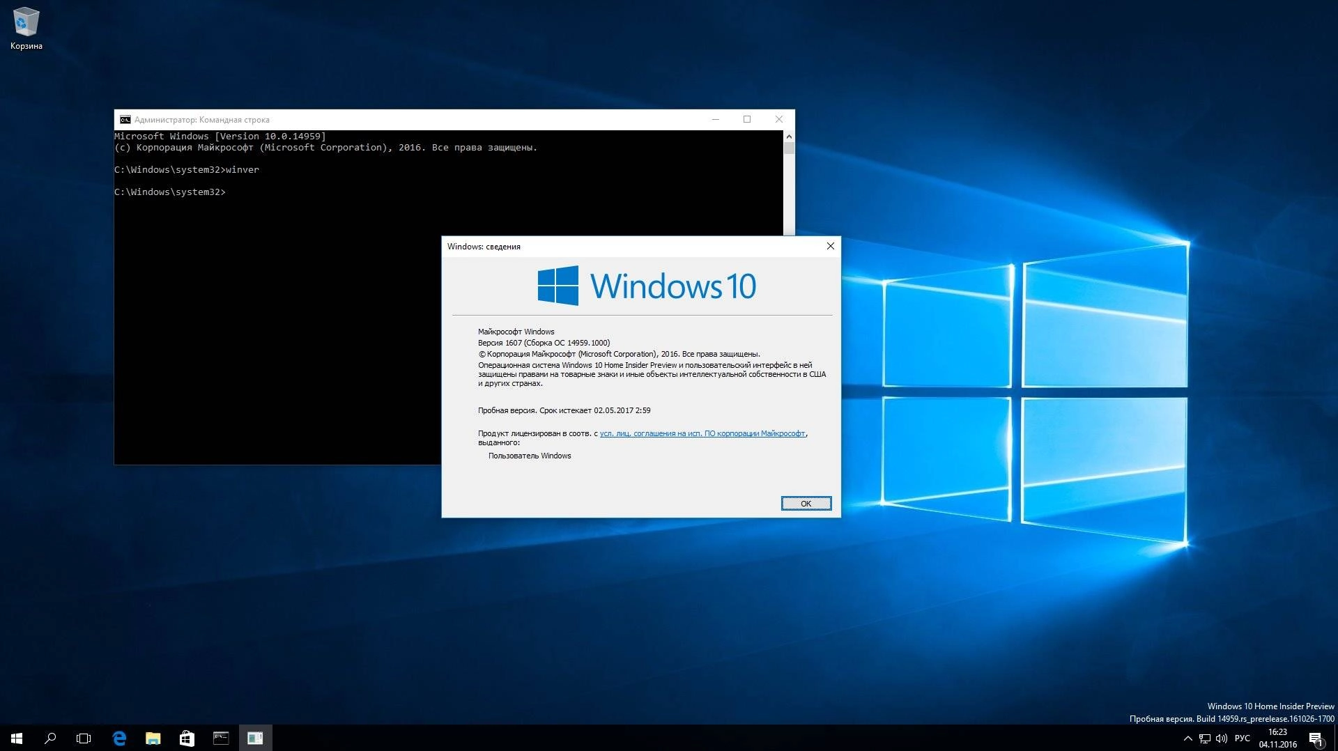
Task: Click the Command Prompt title bar icon
Action: point(125,120)
